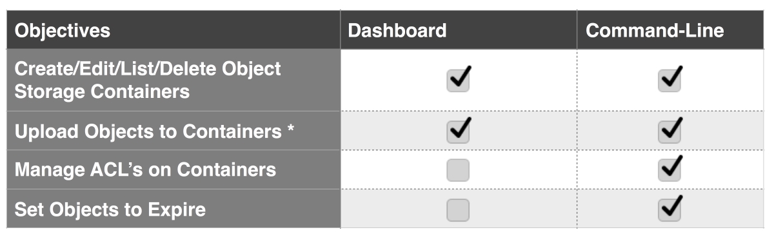Uncheck Dashboard box for Create/Edit/List/Delete Containers
774x248 pixels.
pyautogui.click(x=458, y=81)
